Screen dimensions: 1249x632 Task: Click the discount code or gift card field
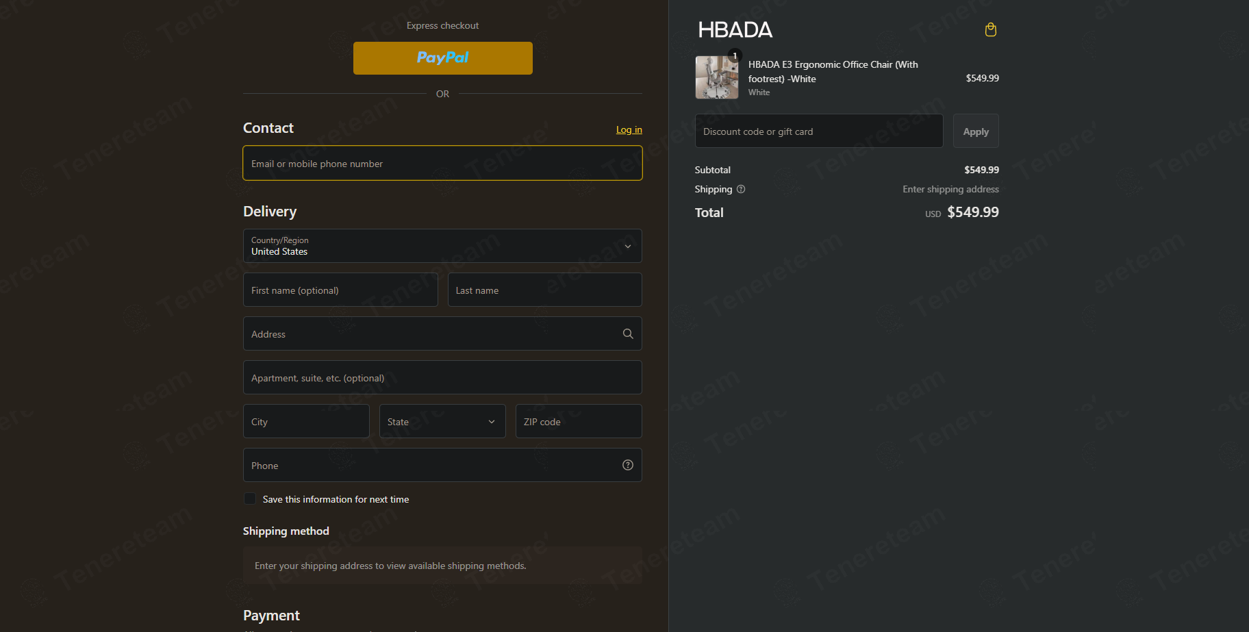[x=819, y=131]
